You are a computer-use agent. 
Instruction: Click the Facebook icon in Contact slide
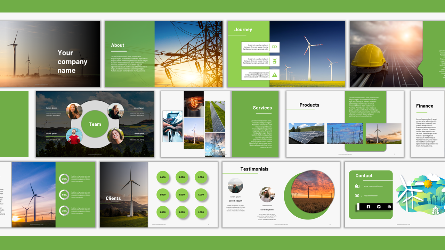[369, 207]
